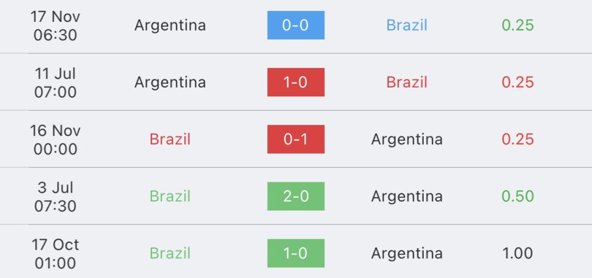Click the green 1-0 score on 17 Oct
Screen dimensions: 592x278
(x=295, y=253)
